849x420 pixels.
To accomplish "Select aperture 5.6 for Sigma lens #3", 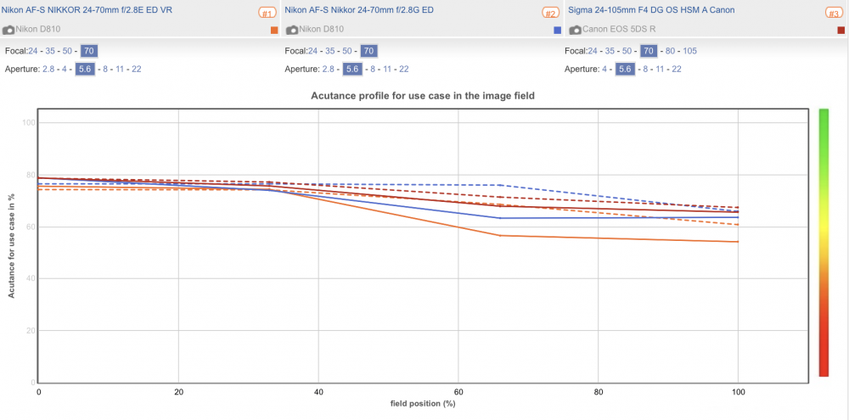I will [625, 69].
